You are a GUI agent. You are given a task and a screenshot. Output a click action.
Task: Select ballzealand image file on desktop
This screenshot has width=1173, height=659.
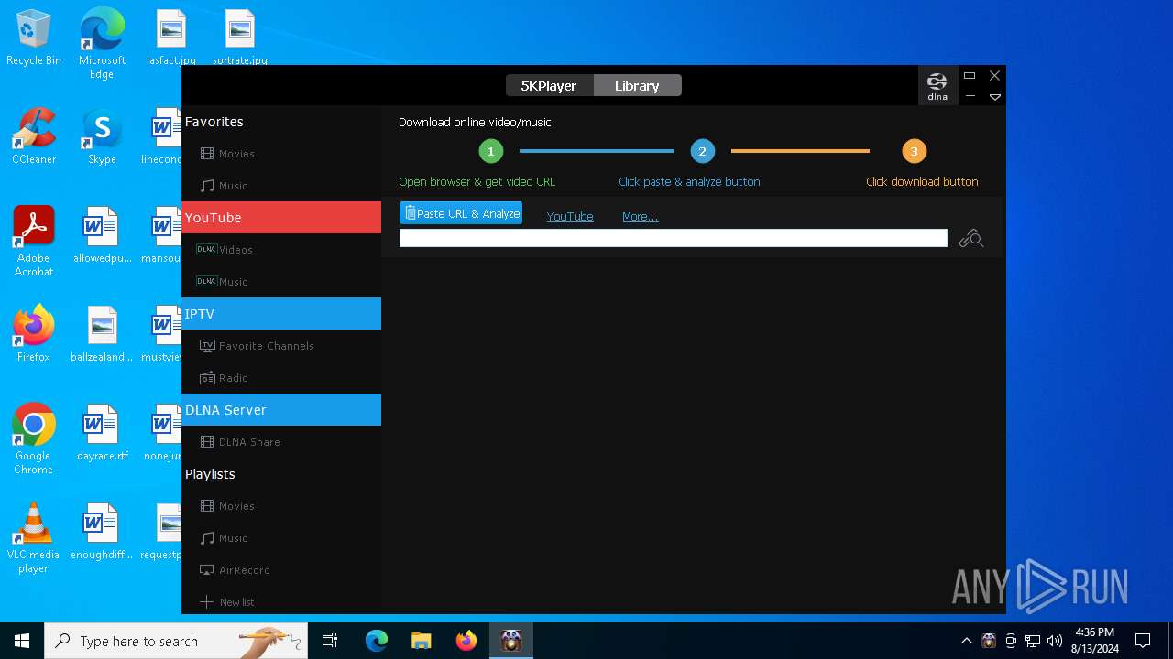(102, 334)
